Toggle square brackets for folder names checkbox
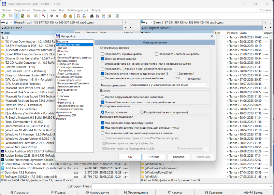Image resolution: width=274 pixels, height=195 pixels. pos(103,73)
